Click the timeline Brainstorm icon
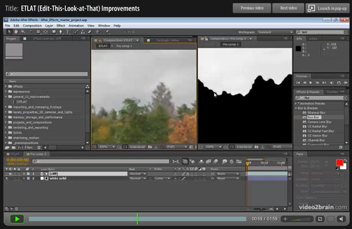Image resolution: width=352 pixels, height=229 pixels. coord(224,161)
